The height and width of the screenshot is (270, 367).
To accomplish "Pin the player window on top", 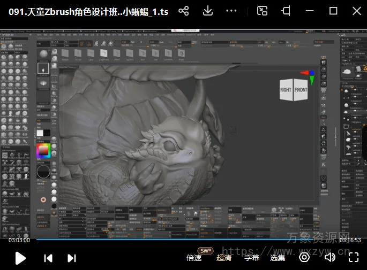I will [286, 11].
